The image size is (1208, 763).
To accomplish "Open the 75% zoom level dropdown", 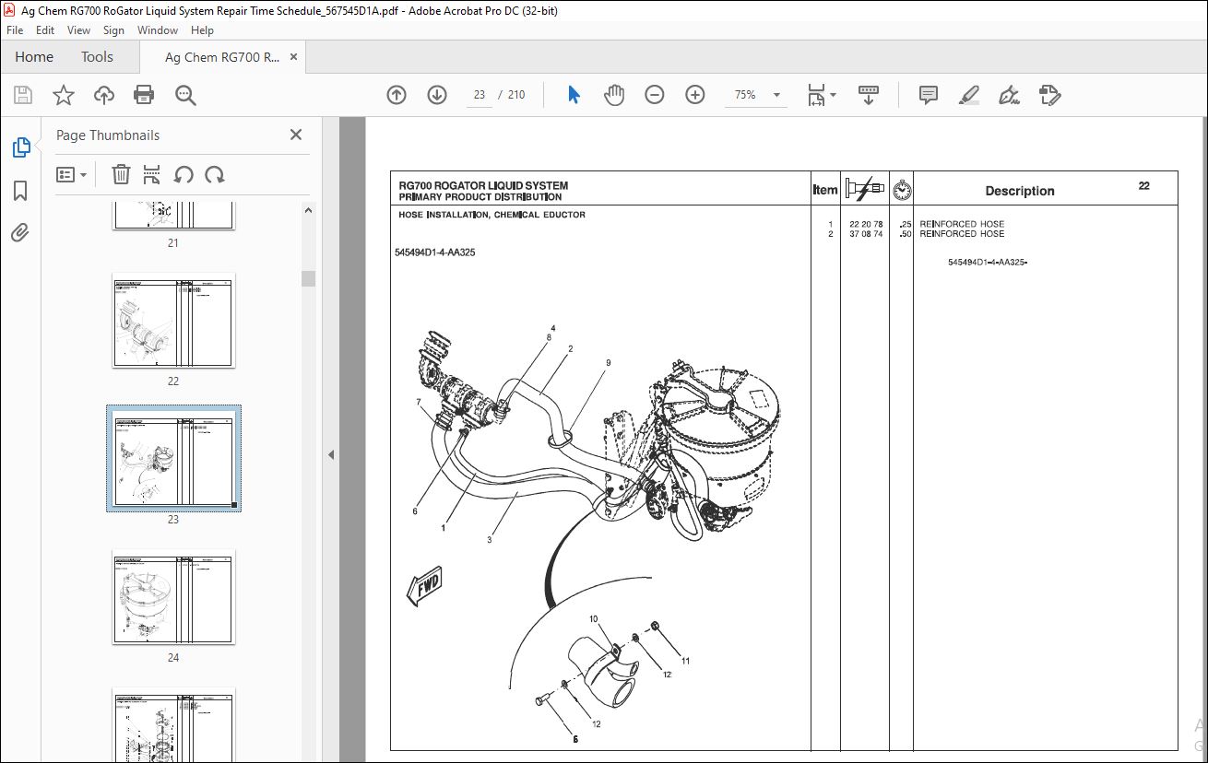I will 776,95.
